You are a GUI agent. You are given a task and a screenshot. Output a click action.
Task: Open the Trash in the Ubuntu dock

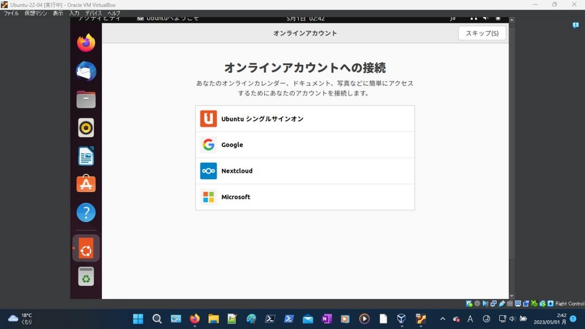[x=86, y=276]
